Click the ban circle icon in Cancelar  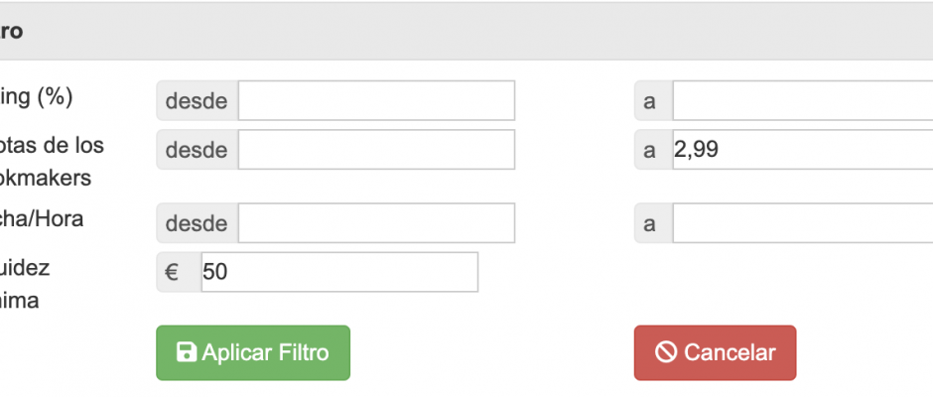[x=666, y=352]
